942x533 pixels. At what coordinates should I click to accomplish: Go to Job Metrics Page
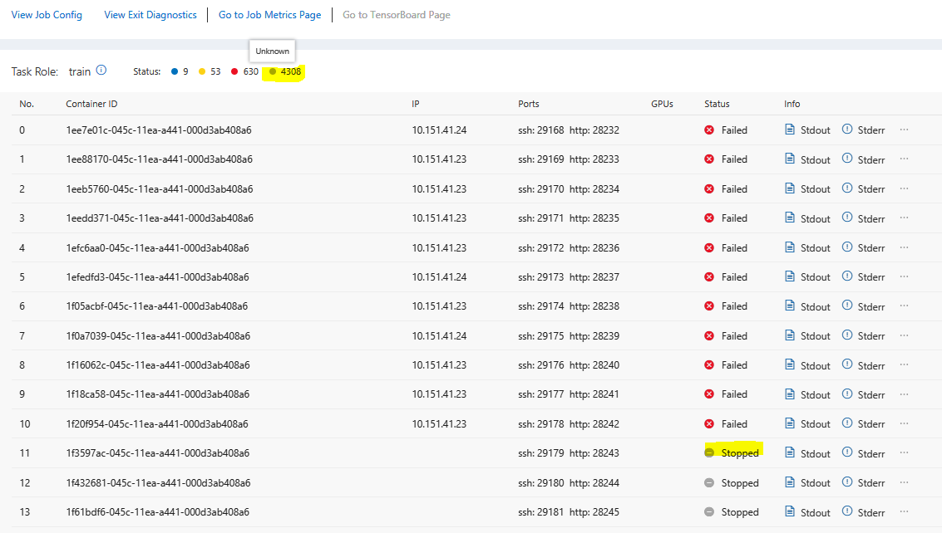[x=269, y=15]
